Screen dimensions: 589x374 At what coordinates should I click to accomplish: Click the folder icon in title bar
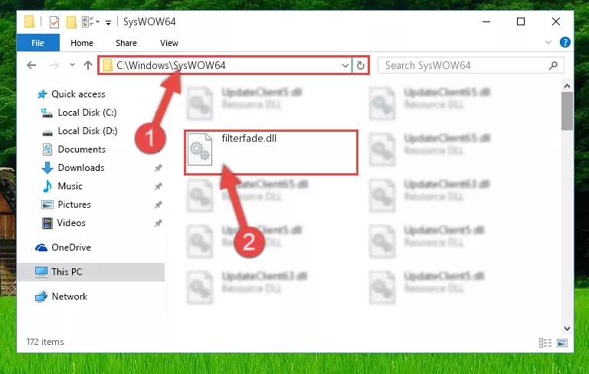pyautogui.click(x=30, y=21)
